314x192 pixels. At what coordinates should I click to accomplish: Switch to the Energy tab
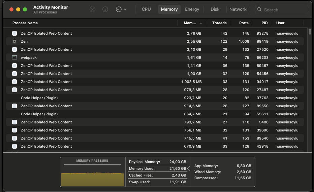click(192, 9)
